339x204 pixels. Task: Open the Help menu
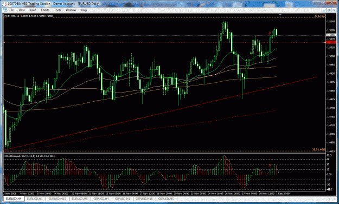pyautogui.click(x=84, y=10)
